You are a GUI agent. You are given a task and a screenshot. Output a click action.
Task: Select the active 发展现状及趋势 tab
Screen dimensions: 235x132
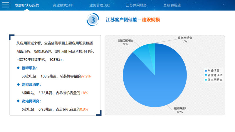(27, 5)
